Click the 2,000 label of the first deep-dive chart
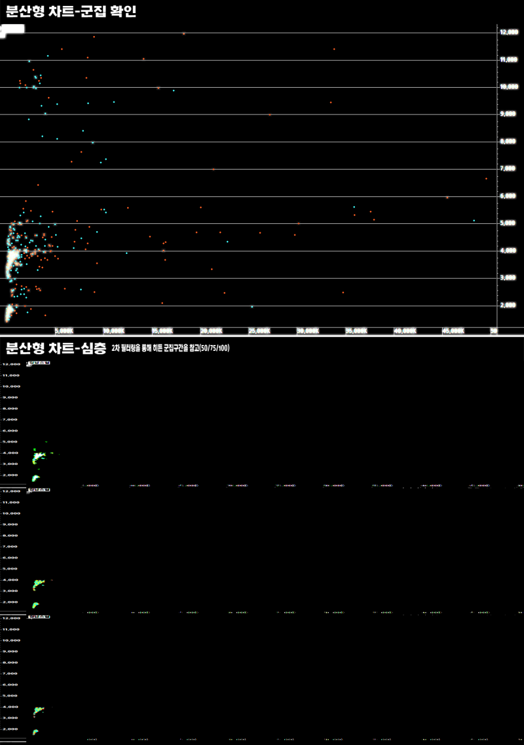This screenshot has width=524, height=745. pyautogui.click(x=10, y=475)
